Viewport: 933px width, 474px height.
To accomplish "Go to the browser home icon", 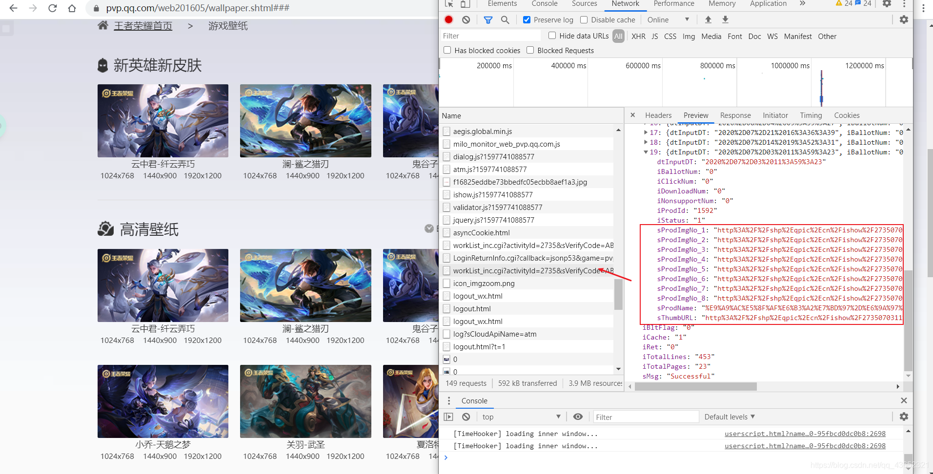I will (x=72, y=8).
